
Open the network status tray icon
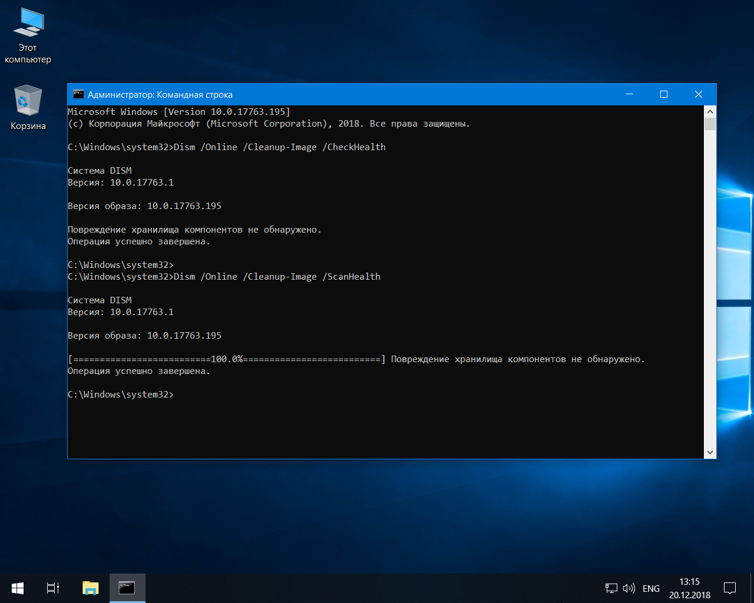click(x=611, y=588)
